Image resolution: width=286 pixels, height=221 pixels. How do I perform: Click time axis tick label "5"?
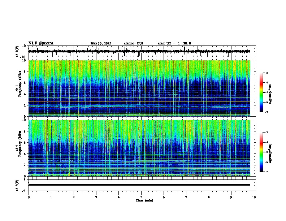coord(141,197)
